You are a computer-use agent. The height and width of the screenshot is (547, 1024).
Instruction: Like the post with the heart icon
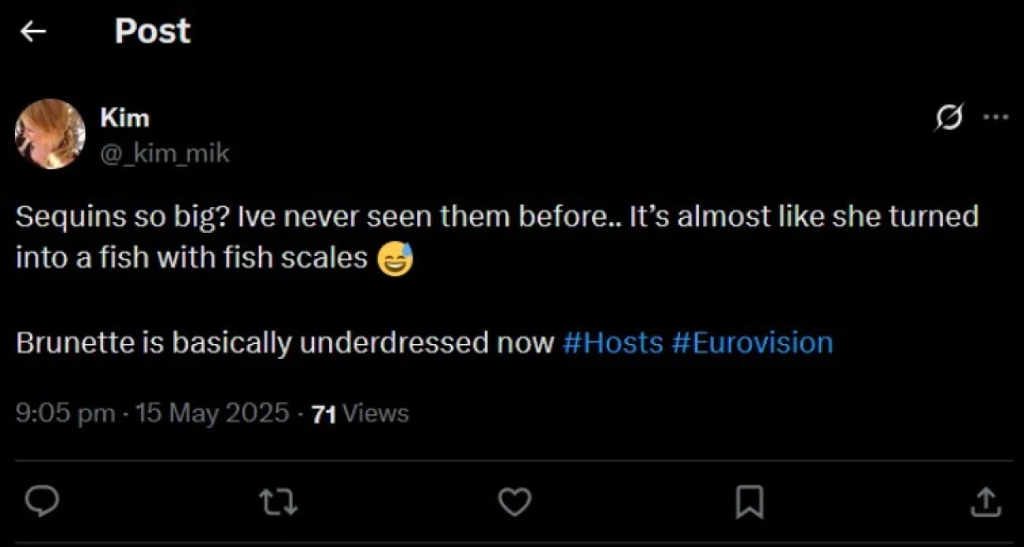click(514, 501)
